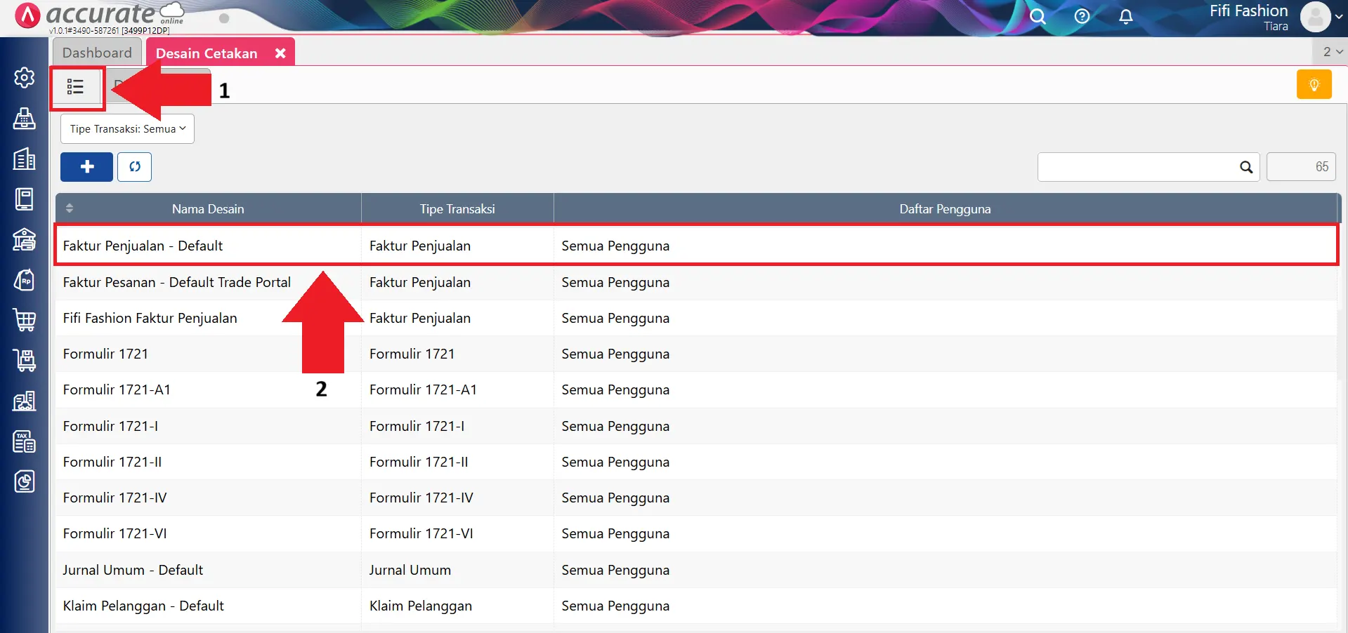Open the shopping cart sales module
The width and height of the screenshot is (1348, 633).
point(25,320)
